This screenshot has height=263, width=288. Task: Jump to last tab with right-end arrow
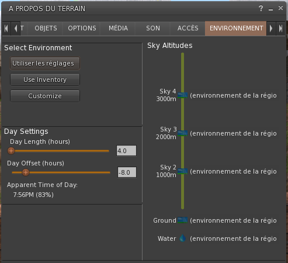[x=280, y=29]
